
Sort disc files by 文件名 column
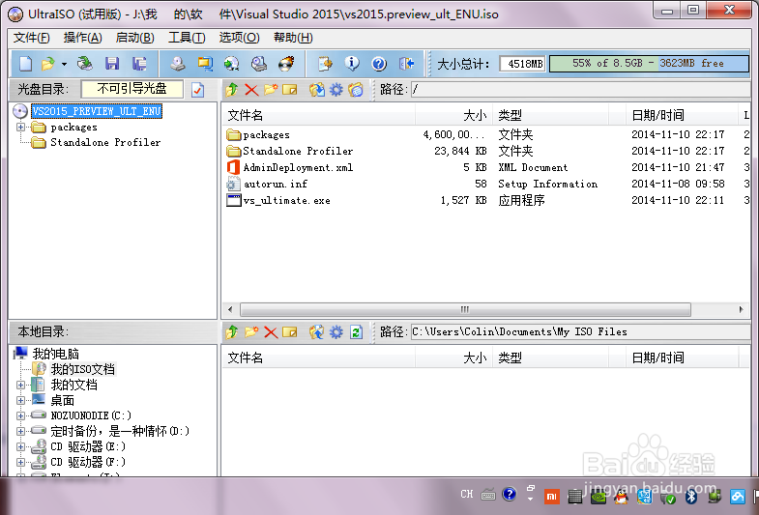(x=318, y=115)
